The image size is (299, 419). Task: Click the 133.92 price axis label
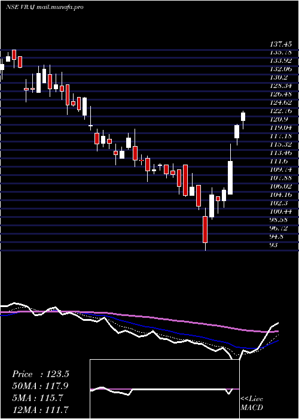point(280,61)
